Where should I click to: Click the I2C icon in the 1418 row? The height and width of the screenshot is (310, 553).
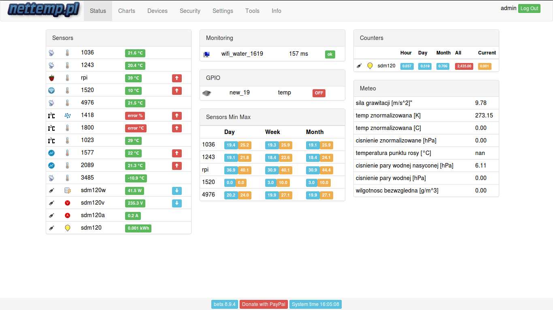click(51, 115)
